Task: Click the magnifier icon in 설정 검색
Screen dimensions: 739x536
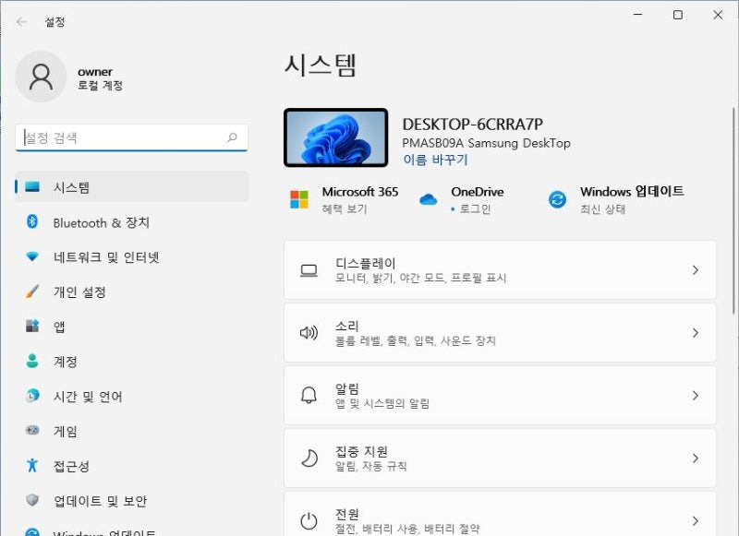Action: tap(232, 137)
